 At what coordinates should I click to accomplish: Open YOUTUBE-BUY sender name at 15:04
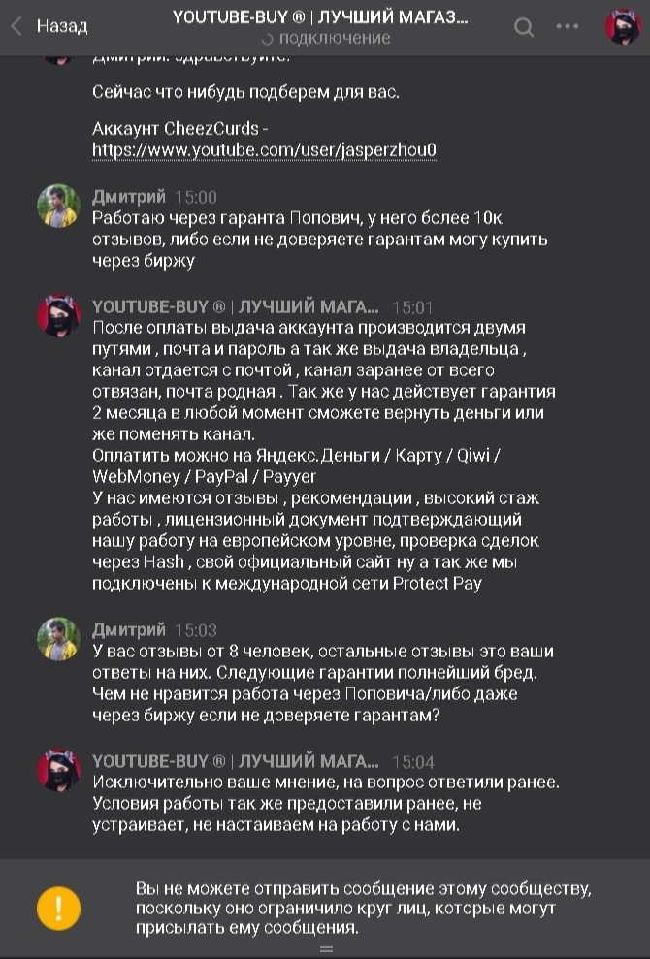[x=235, y=761]
